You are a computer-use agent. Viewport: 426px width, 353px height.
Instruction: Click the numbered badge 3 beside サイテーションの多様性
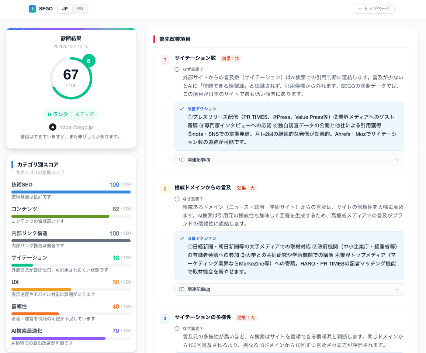pos(165,318)
